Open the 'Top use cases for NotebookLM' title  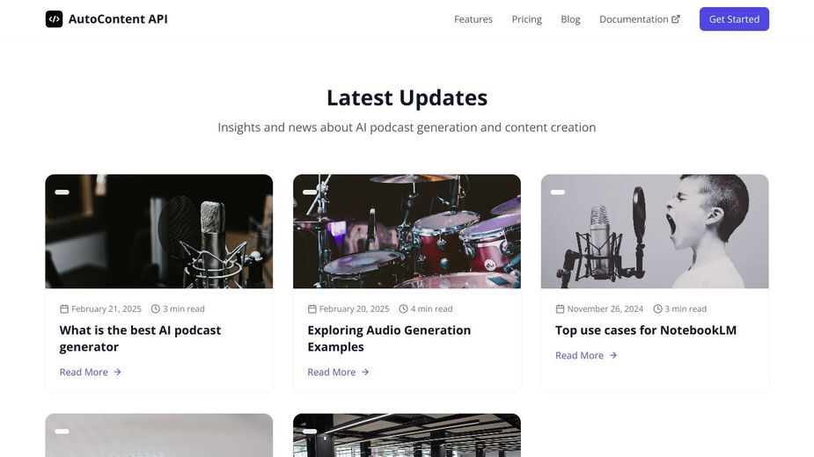[645, 330]
